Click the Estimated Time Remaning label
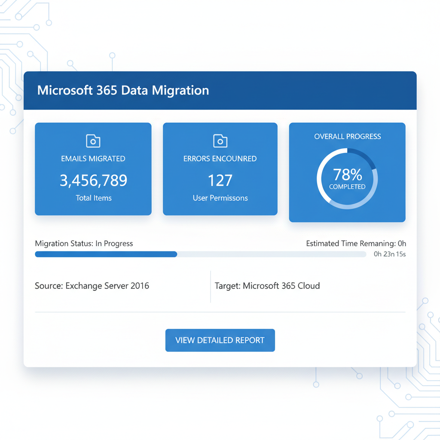The height and width of the screenshot is (440, 440). (356, 243)
